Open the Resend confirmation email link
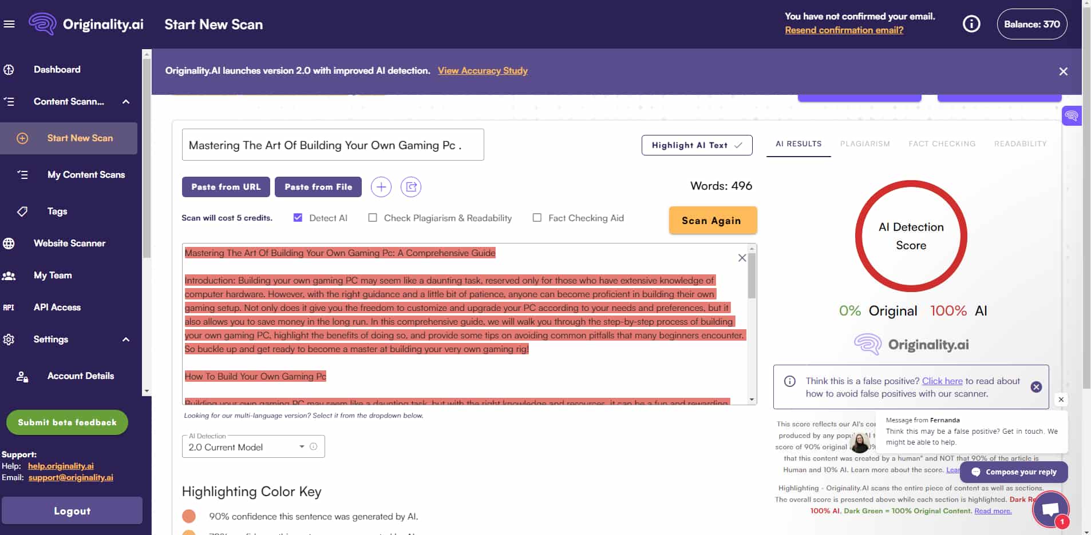 coord(844,30)
